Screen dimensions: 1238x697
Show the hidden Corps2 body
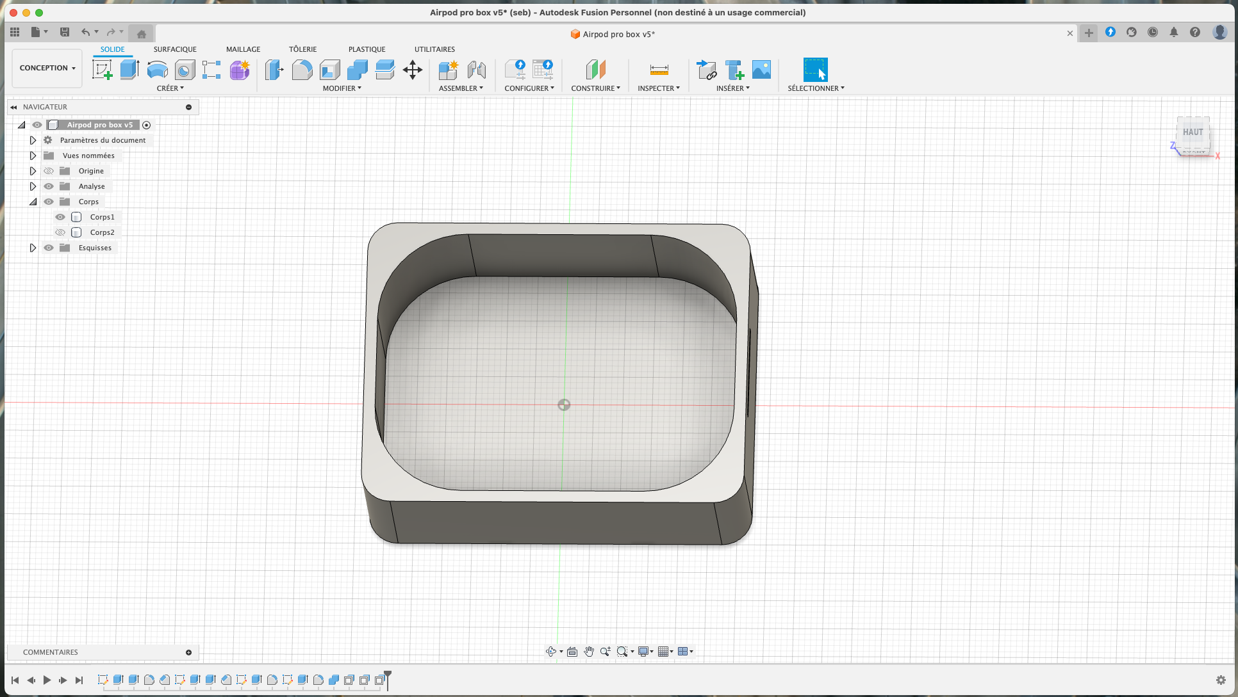[60, 232]
